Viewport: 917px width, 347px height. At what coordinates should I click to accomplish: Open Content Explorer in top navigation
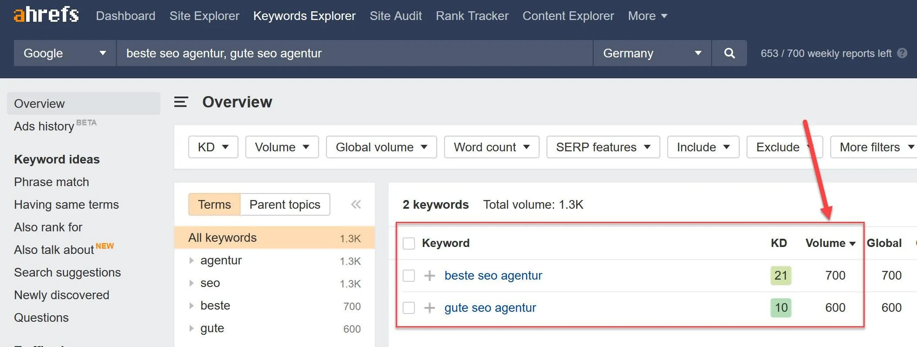pos(568,16)
